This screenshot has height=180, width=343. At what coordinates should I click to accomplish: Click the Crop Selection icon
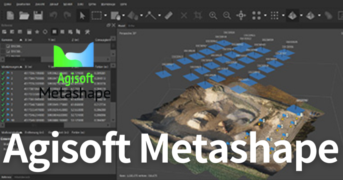[x=198, y=15]
